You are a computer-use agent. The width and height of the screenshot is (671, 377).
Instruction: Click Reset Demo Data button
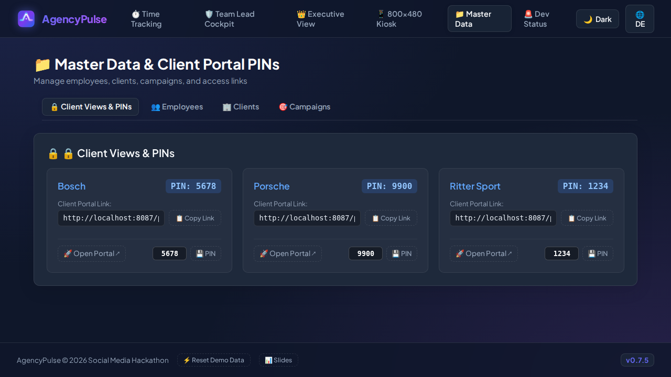tap(214, 360)
